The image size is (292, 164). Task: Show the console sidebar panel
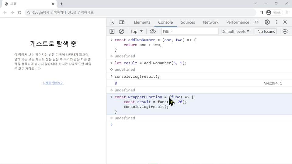[x=112, y=31]
